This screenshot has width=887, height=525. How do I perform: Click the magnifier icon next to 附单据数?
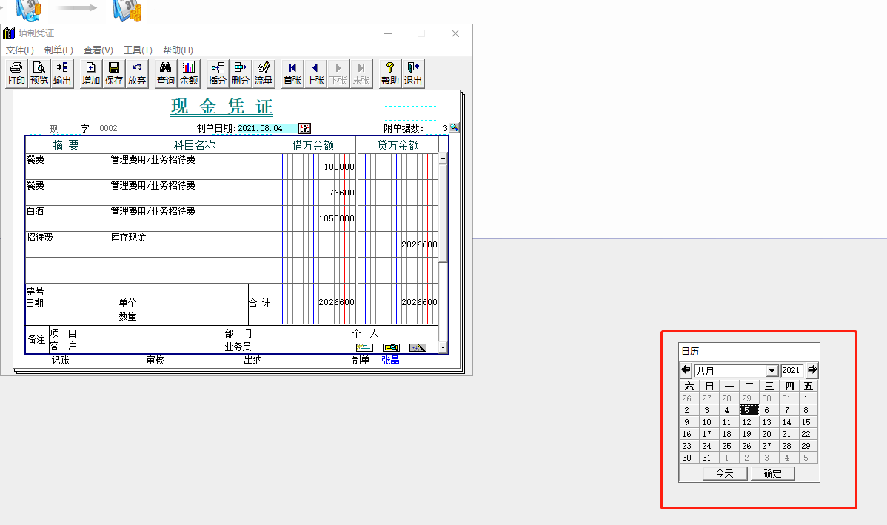click(x=455, y=128)
